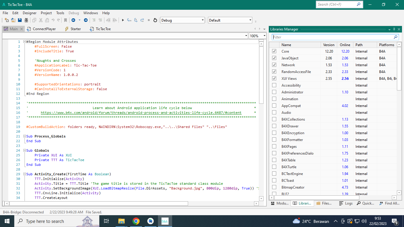Enable the B4XTable library checkbox
The width and height of the screenshot is (404, 227).
click(x=274, y=160)
